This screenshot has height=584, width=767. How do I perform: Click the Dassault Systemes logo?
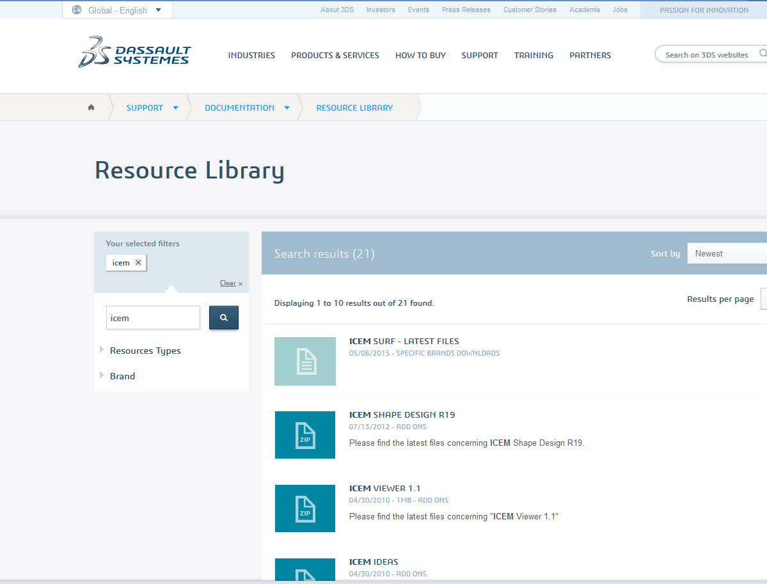pos(134,52)
